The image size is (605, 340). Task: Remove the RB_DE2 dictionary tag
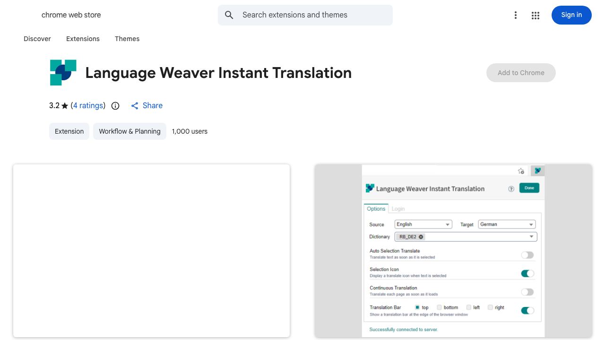pos(421,237)
